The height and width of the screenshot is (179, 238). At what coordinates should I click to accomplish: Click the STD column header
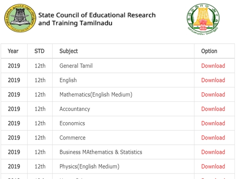(x=39, y=51)
